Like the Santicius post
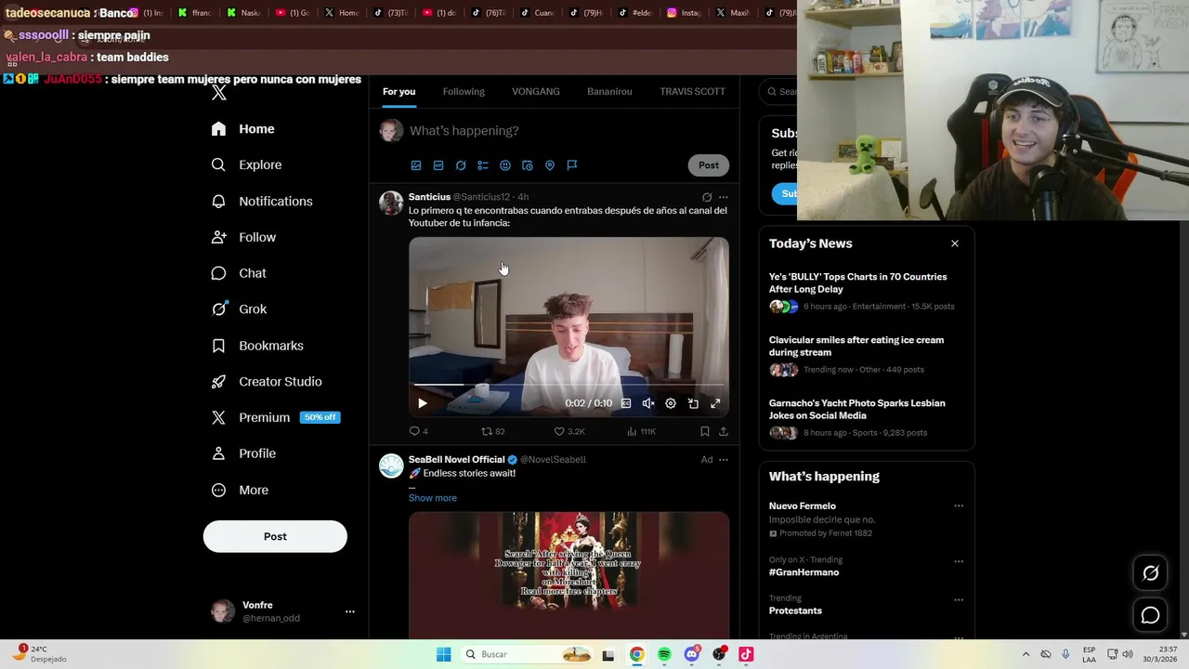This screenshot has height=669, width=1189. [x=569, y=431]
